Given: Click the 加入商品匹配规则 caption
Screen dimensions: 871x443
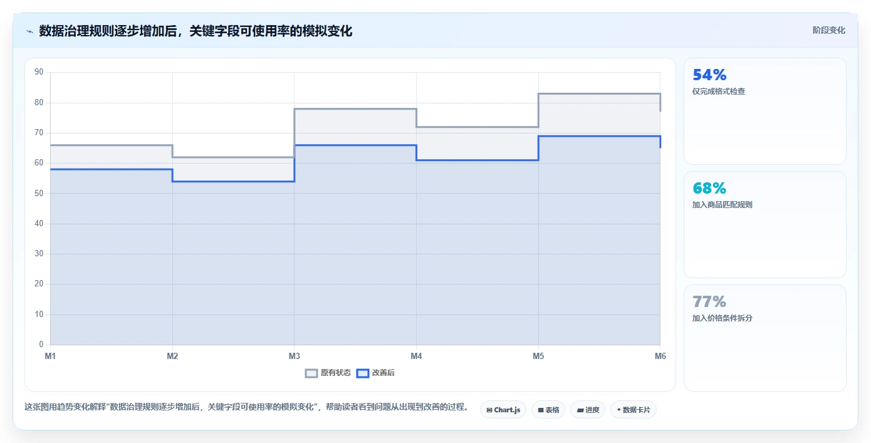Looking at the screenshot, I should click(722, 205).
